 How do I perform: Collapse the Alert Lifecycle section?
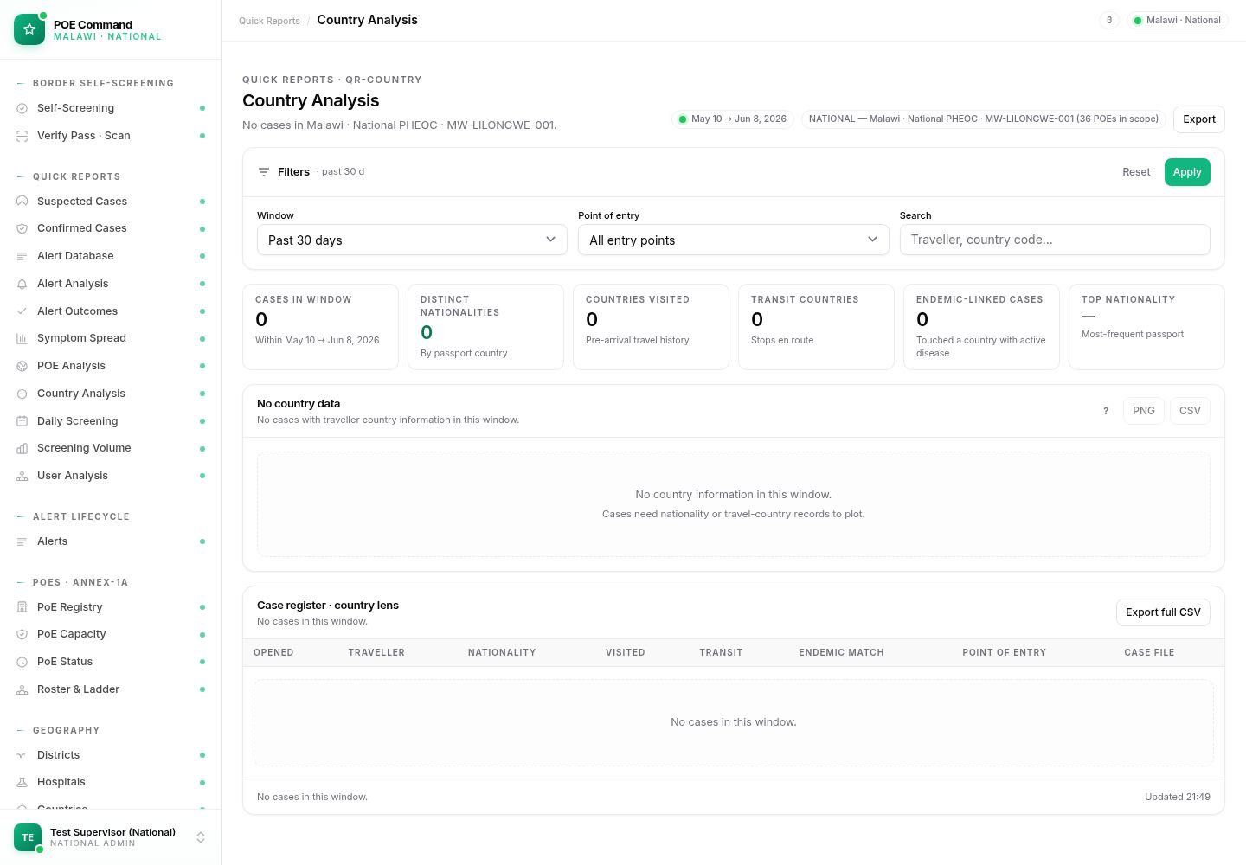coord(73,516)
